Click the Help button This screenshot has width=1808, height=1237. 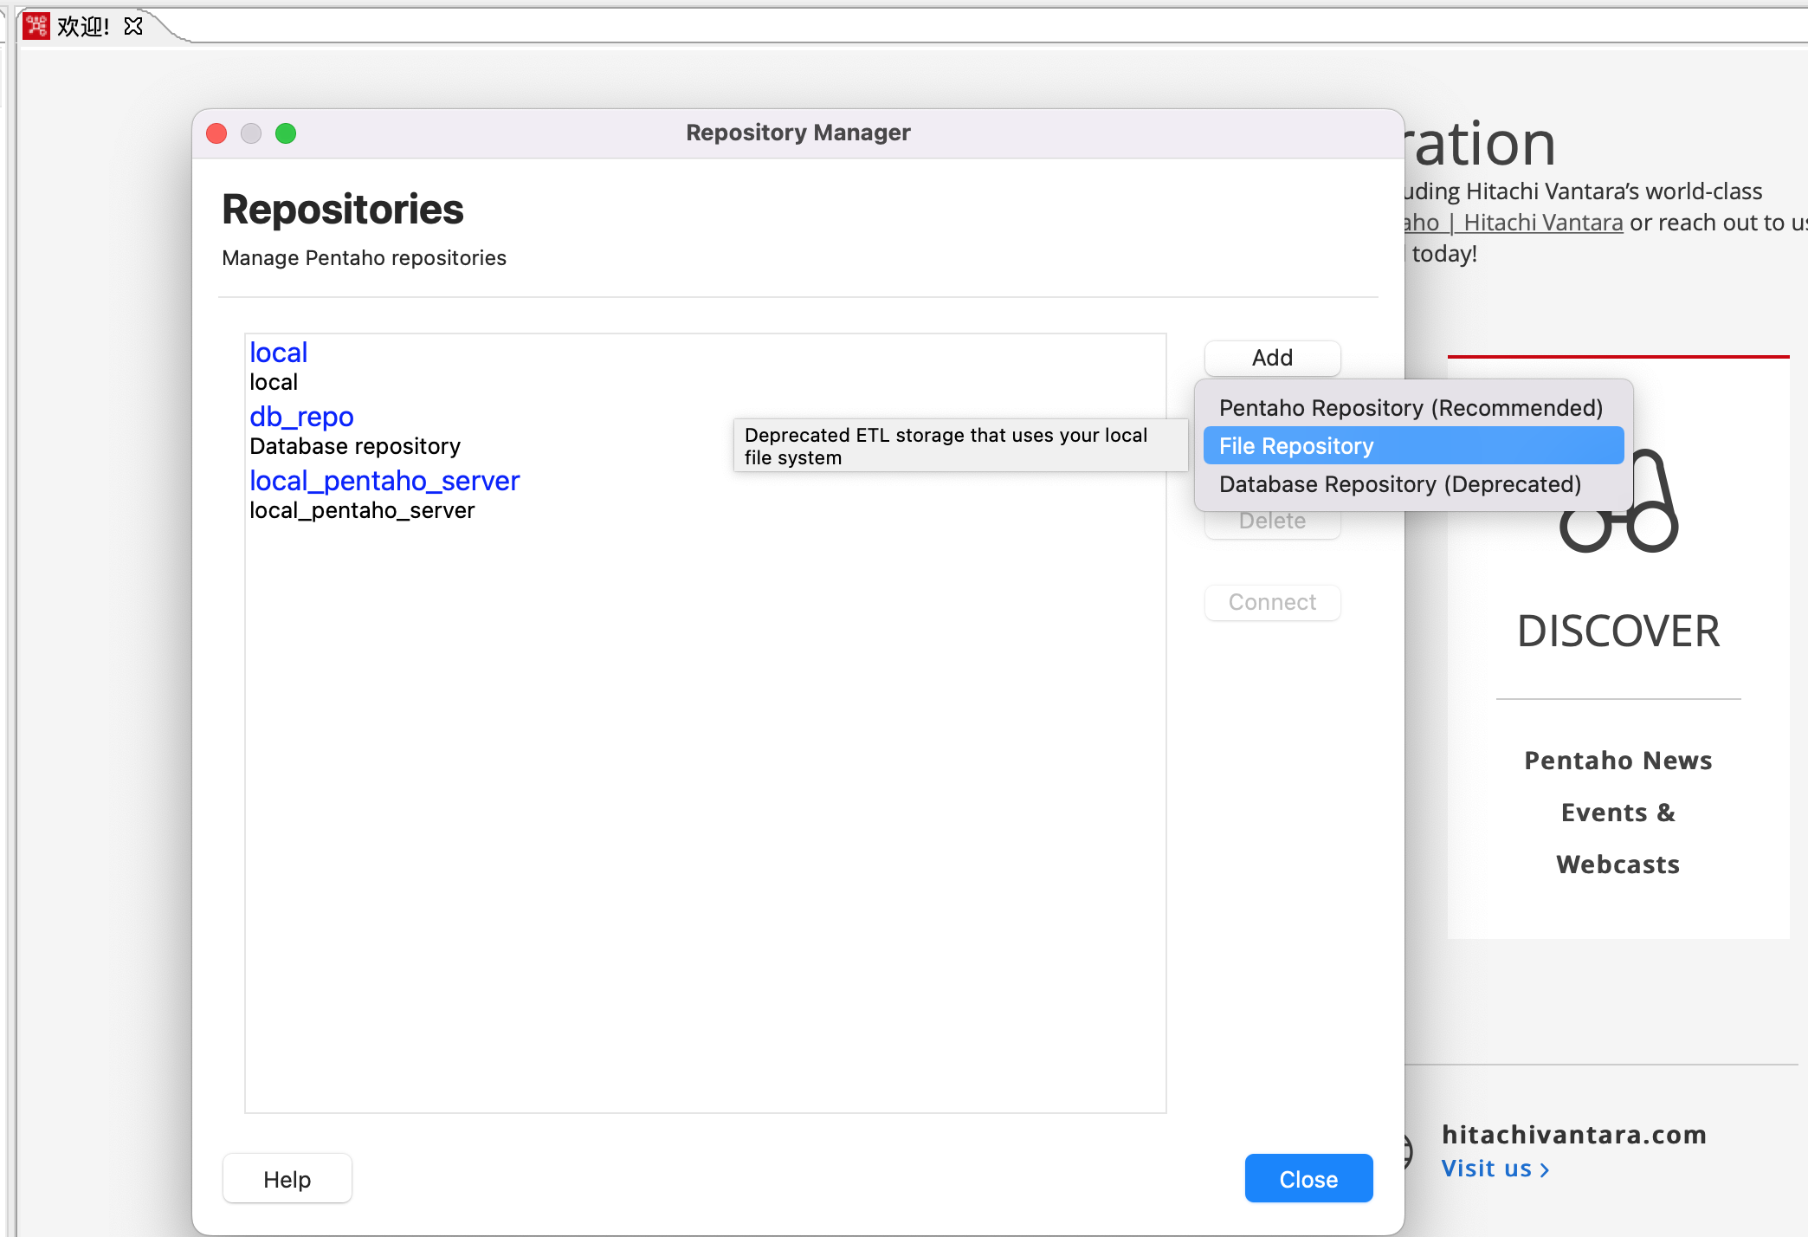pyautogui.click(x=287, y=1179)
